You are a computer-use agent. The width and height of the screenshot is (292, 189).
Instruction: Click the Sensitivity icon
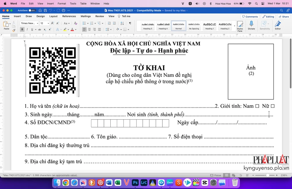[265, 26]
